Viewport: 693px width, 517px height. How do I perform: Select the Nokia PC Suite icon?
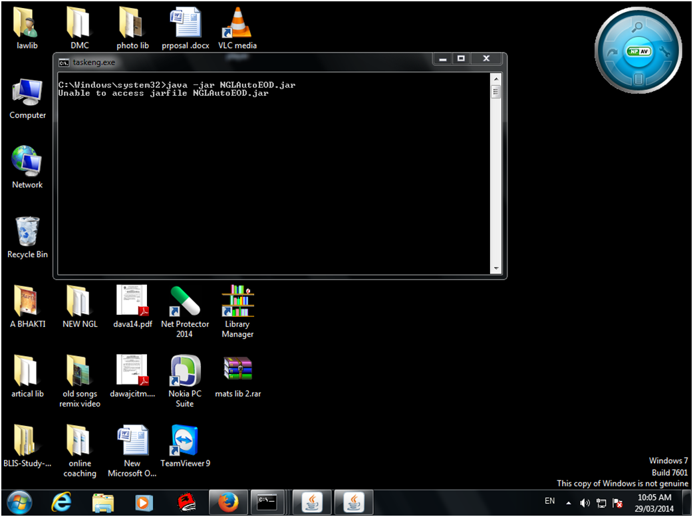click(x=185, y=371)
